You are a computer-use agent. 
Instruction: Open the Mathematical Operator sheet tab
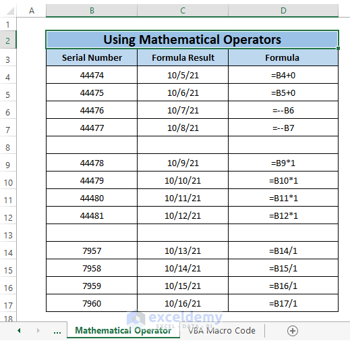123,330
